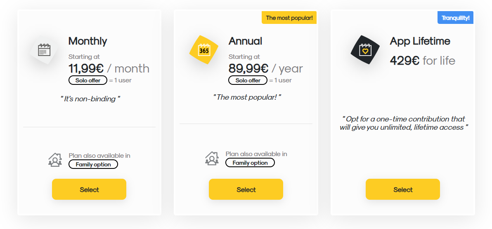Toggle Solo offer pill in Monthly card

(88, 80)
